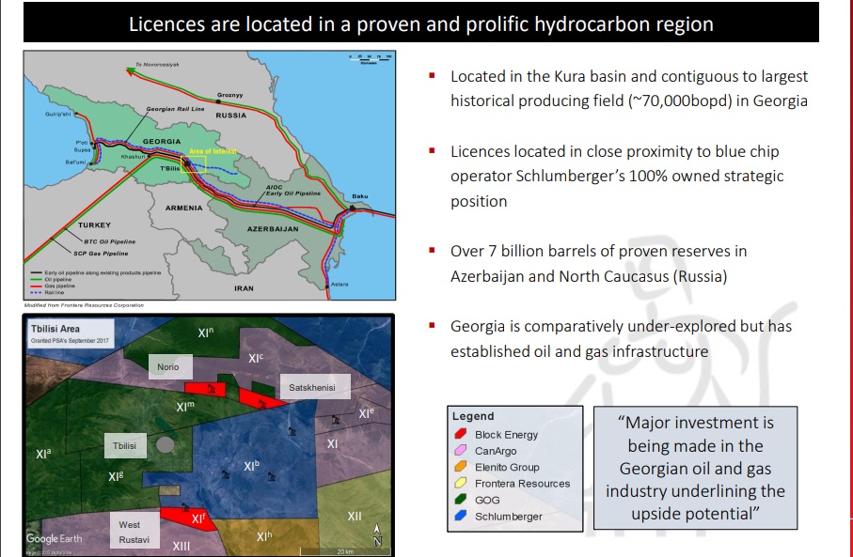Click the north arrow compass icon
Image resolution: width=853 pixels, height=557 pixels.
tap(377, 534)
